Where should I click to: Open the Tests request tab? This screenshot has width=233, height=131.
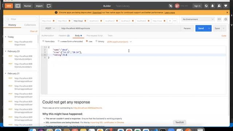pos(110,36)
